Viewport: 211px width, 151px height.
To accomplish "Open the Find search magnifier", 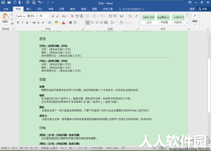I will (x=195, y=15).
